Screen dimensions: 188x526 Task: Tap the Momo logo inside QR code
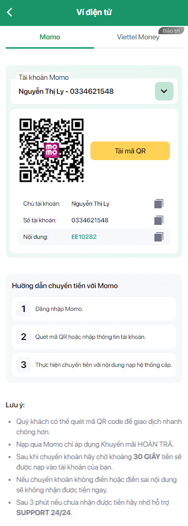tap(52, 150)
